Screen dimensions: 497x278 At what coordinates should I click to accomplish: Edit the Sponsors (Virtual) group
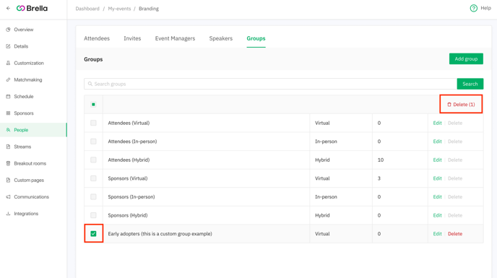tap(437, 178)
